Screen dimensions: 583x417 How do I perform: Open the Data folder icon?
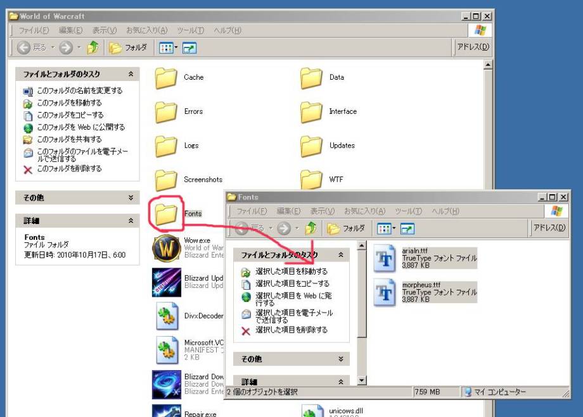311,78
